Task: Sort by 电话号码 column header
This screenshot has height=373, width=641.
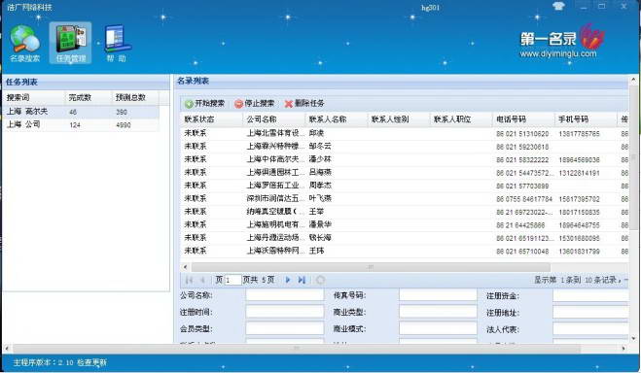Action: tap(523, 119)
